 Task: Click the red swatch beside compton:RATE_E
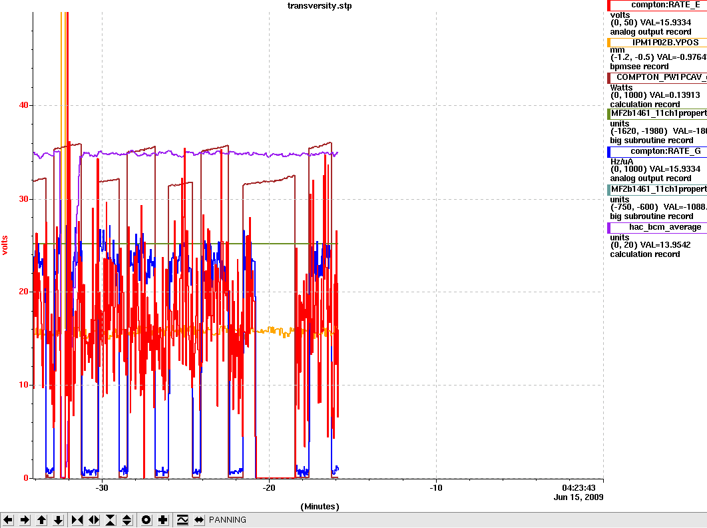click(x=608, y=5)
